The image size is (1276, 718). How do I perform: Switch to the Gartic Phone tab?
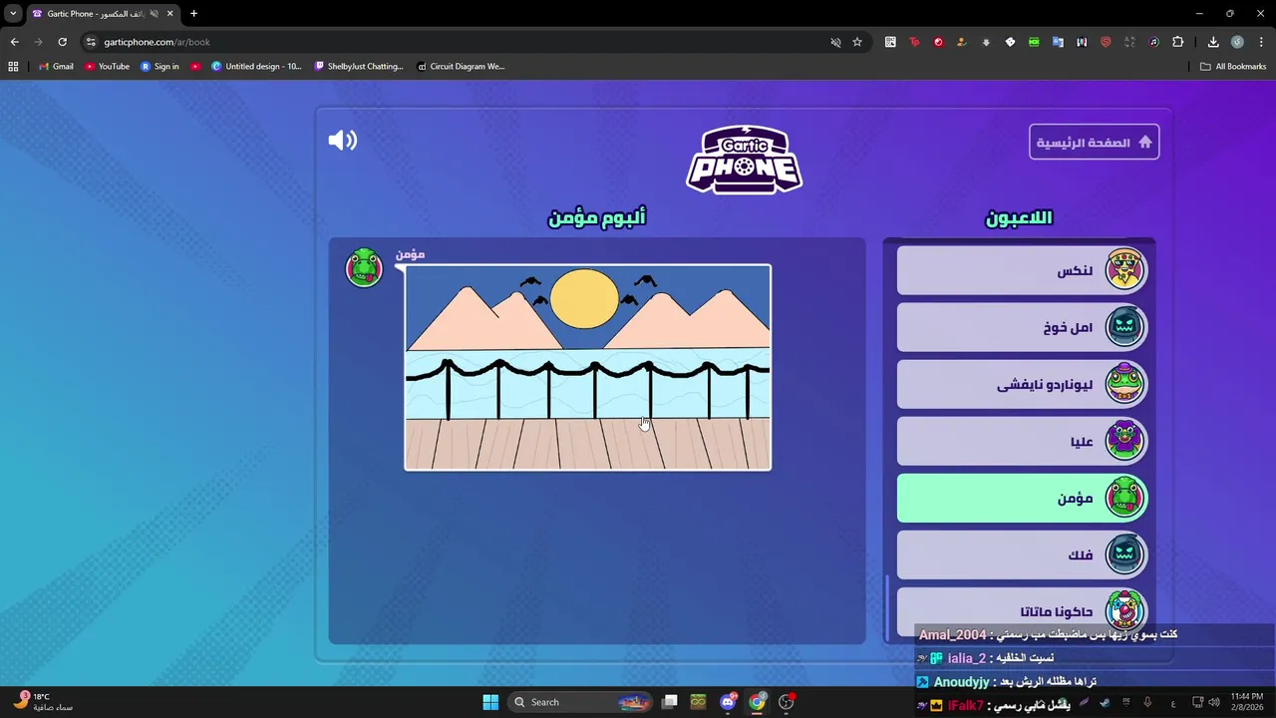(104, 14)
